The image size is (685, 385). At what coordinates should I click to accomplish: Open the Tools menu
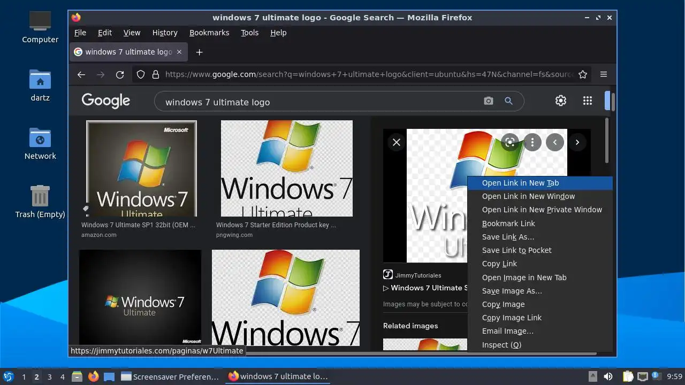click(249, 33)
